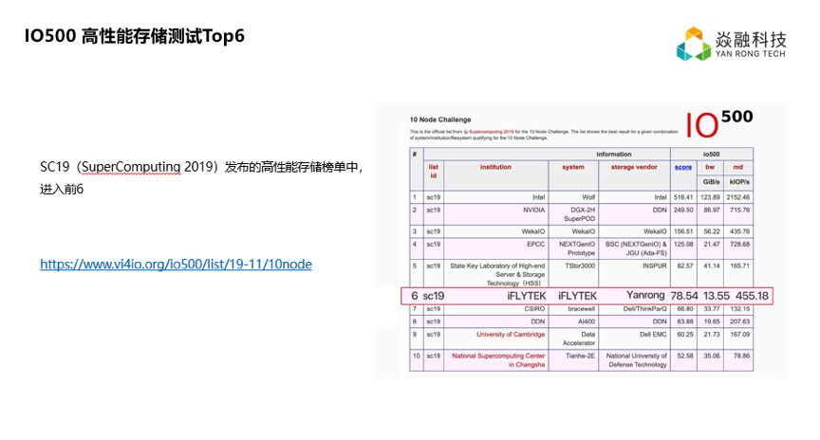The height and width of the screenshot is (440, 820).
Task: Click the 'Wolf' system cell
Action: coord(588,197)
